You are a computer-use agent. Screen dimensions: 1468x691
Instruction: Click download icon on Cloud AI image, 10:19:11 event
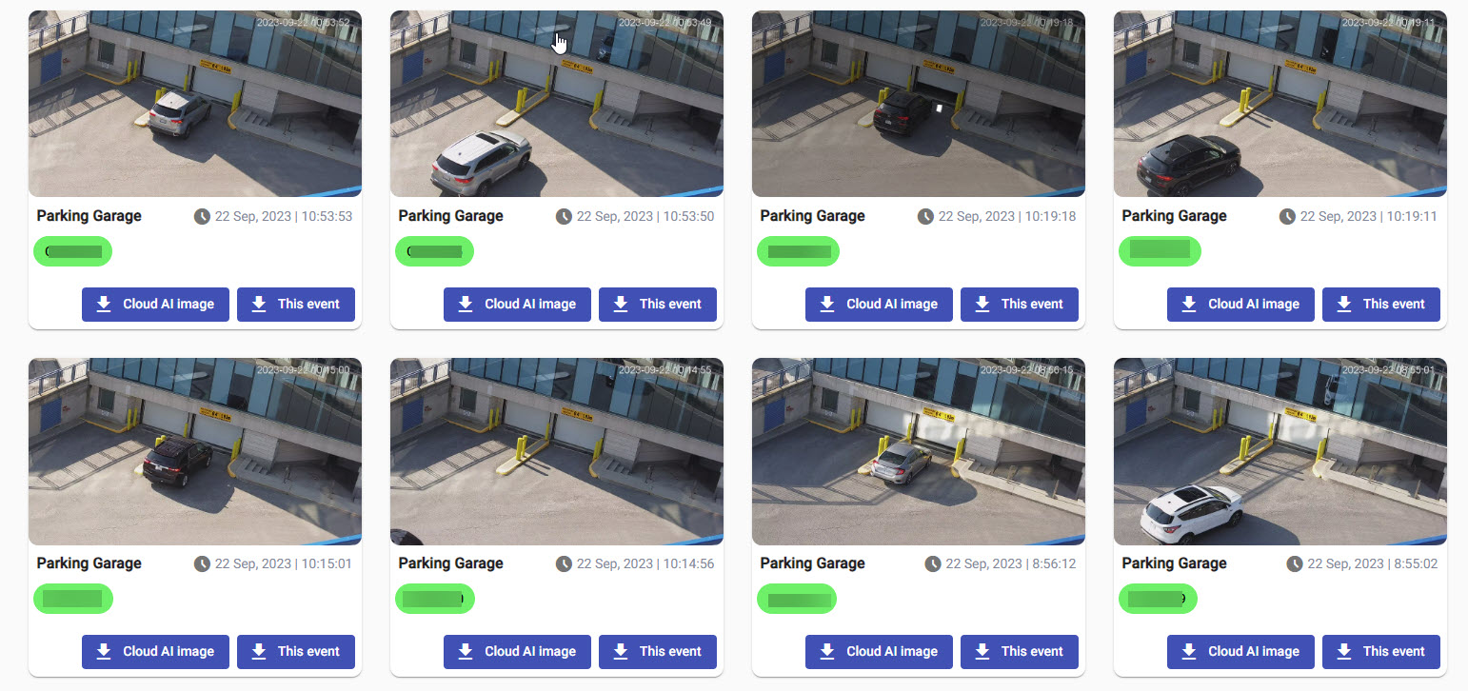click(1189, 305)
